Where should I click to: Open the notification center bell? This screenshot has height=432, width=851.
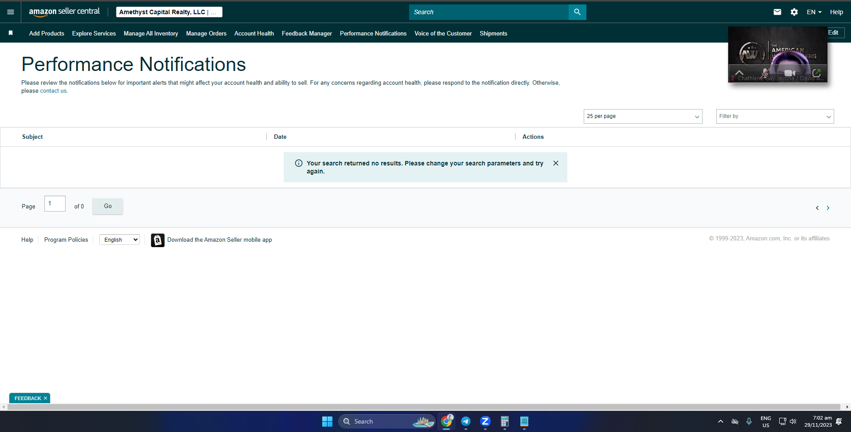[x=839, y=421]
